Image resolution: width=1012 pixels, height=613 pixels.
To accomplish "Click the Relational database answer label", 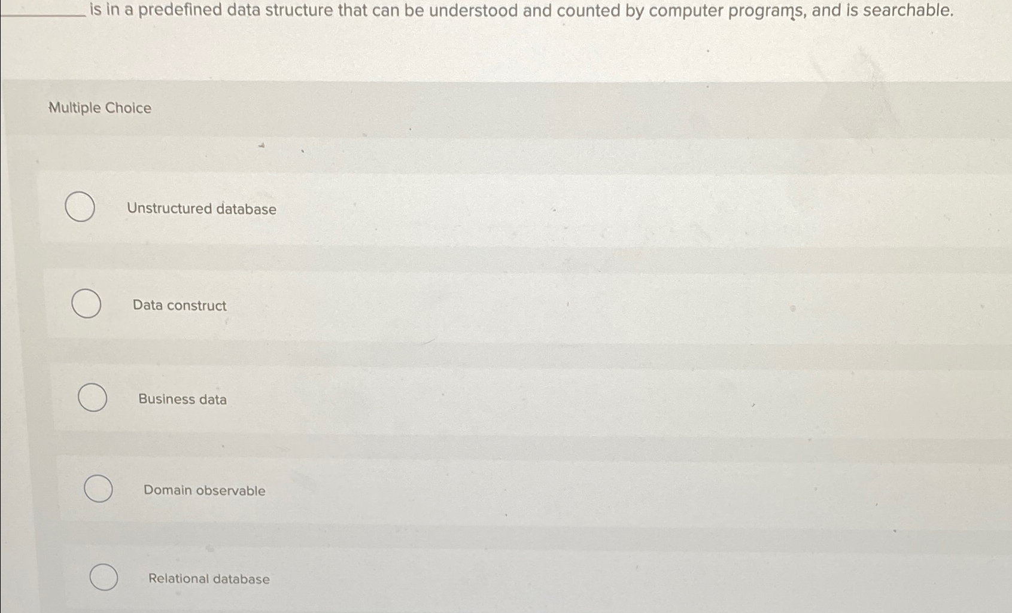I will (208, 578).
